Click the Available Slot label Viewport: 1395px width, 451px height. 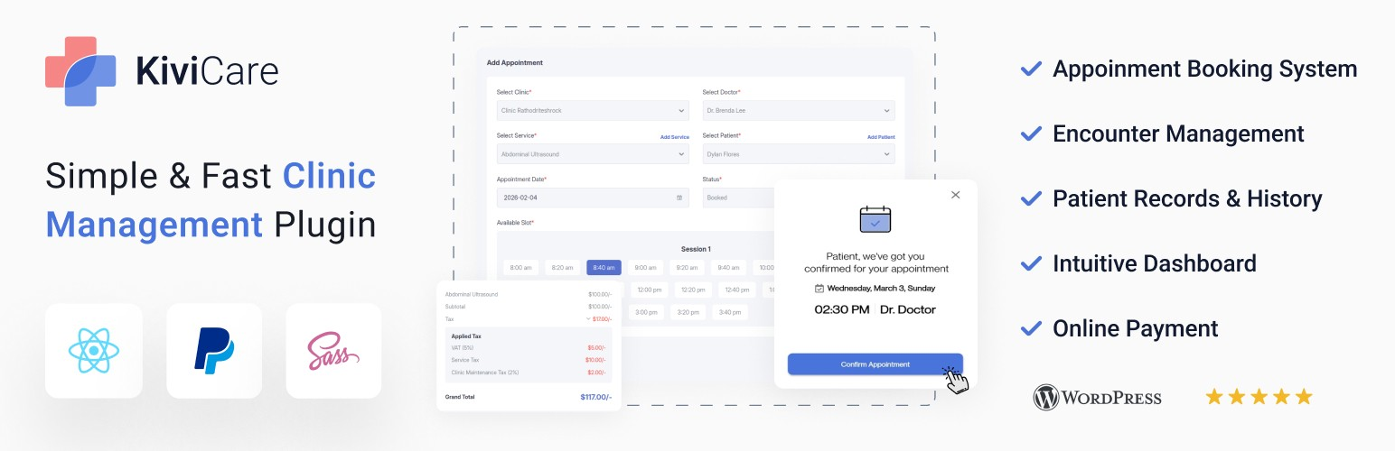(515, 222)
